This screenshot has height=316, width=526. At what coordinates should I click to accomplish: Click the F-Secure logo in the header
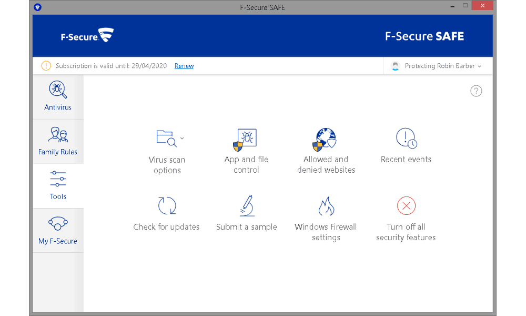(87, 35)
